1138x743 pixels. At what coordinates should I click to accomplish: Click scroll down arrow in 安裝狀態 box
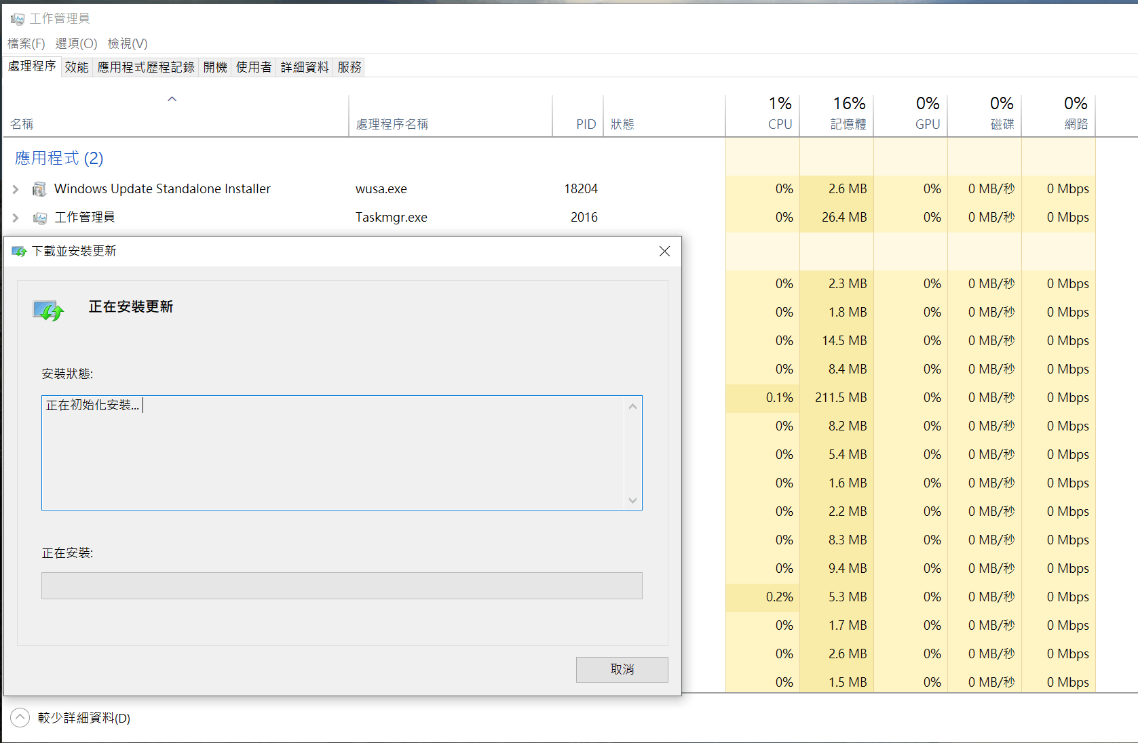click(632, 500)
